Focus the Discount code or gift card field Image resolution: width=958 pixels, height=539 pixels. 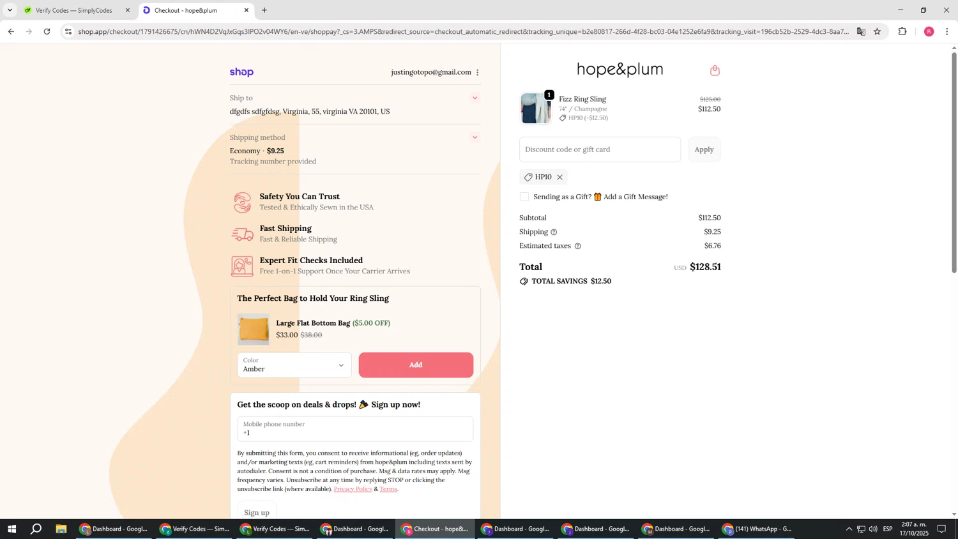point(600,149)
